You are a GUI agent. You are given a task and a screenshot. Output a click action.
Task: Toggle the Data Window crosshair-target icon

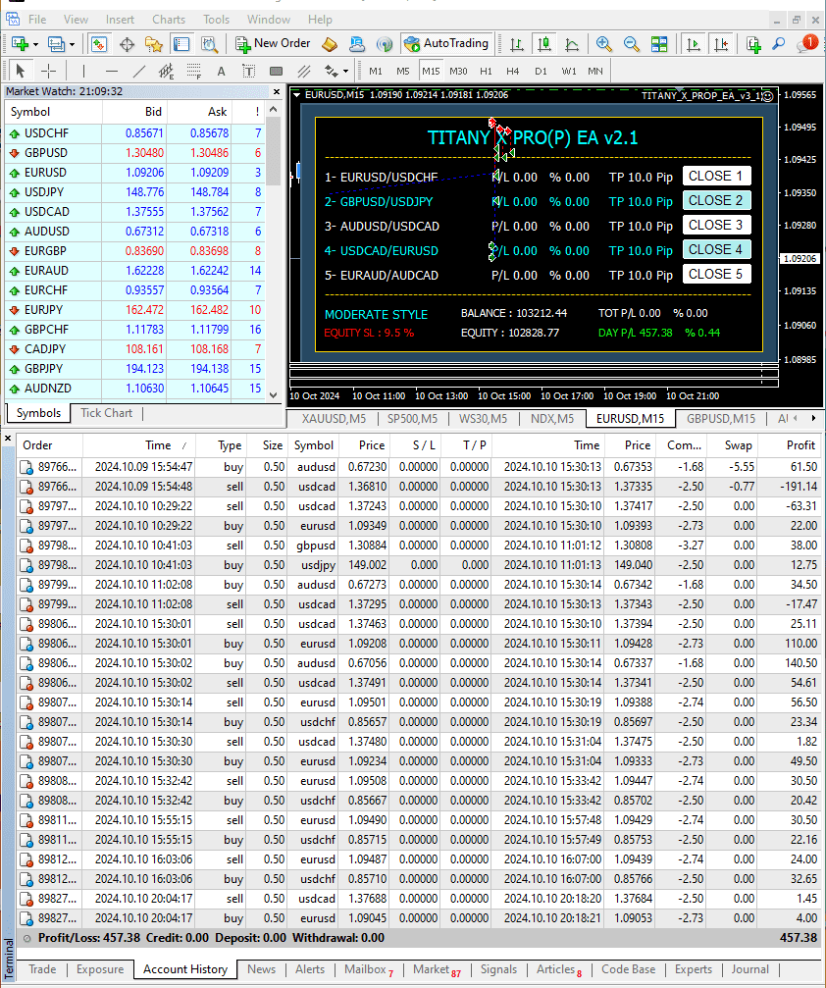127,44
